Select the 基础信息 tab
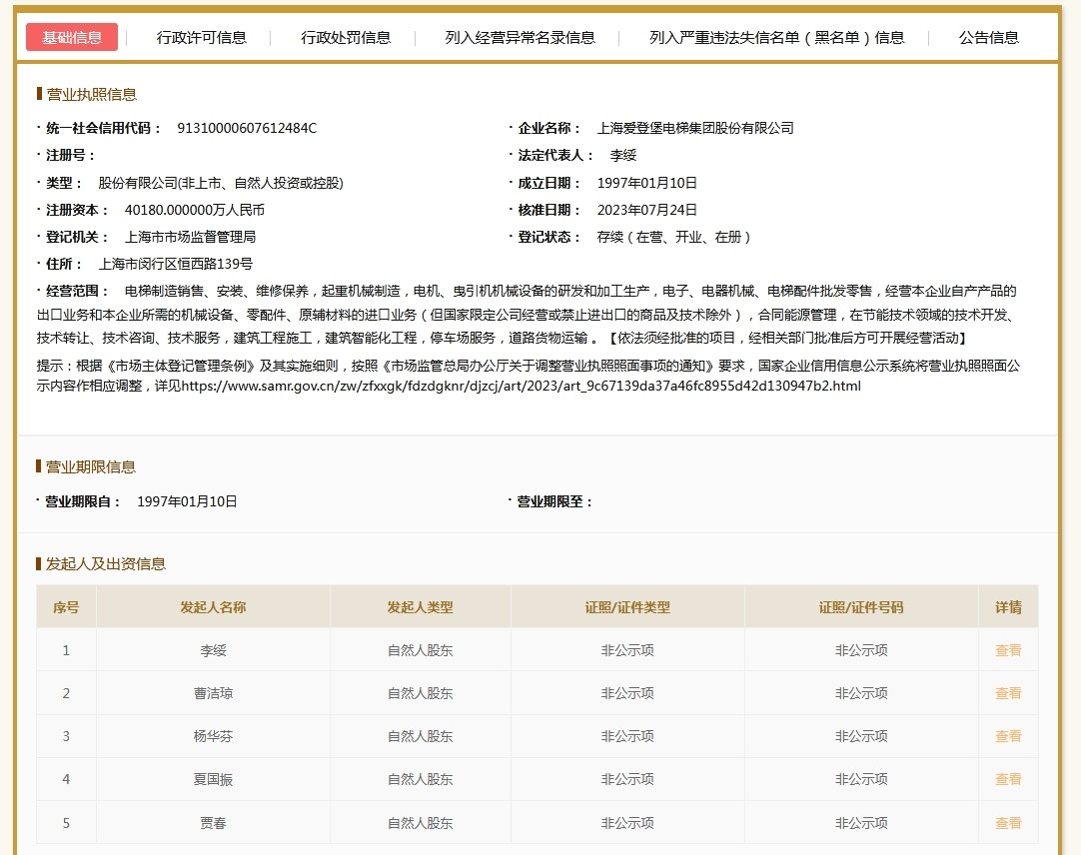 tap(72, 38)
